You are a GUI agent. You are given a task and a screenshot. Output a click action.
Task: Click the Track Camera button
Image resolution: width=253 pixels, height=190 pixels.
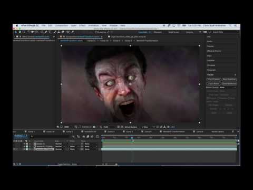(x=214, y=80)
